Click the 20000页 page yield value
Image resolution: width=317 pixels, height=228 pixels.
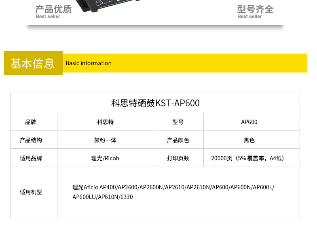point(247,158)
